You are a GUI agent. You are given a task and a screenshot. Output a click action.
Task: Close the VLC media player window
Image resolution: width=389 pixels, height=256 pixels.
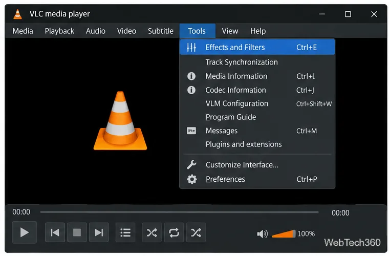tap(374, 14)
